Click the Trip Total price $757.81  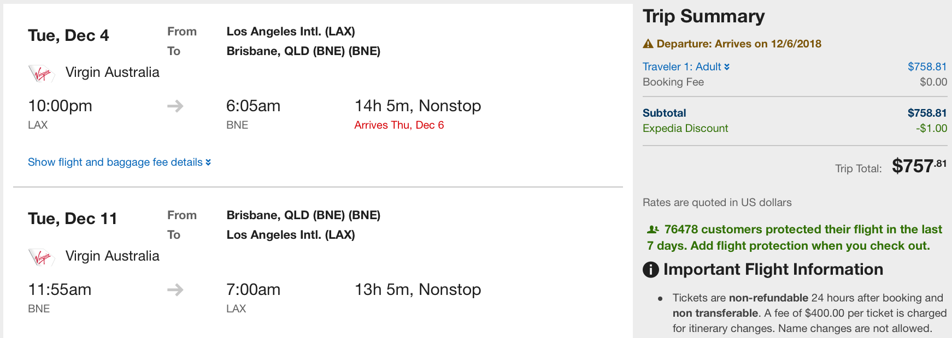[x=919, y=166]
